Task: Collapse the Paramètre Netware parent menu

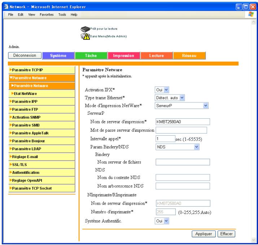Action: (42, 78)
